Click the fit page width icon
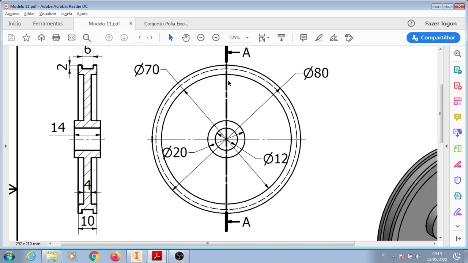The width and height of the screenshot is (468, 263). (x=262, y=38)
